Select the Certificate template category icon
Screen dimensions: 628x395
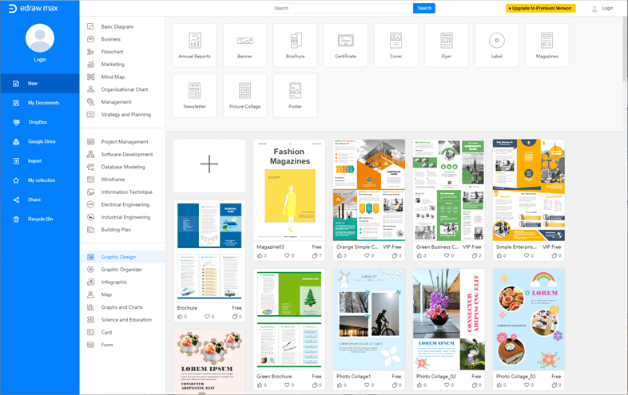[345, 41]
